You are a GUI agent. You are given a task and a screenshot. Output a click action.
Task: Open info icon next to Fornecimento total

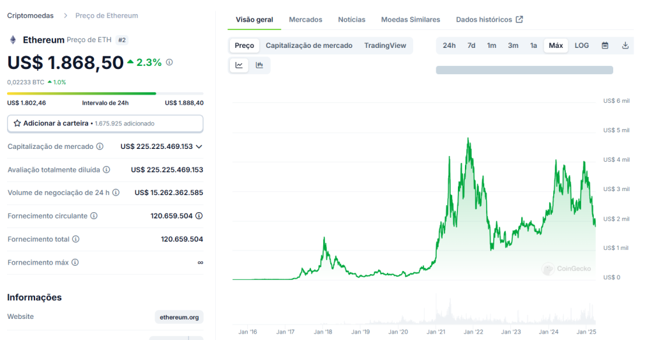pyautogui.click(x=75, y=240)
